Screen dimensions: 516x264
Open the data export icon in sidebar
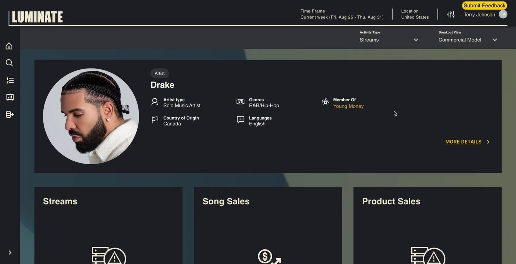(10, 114)
